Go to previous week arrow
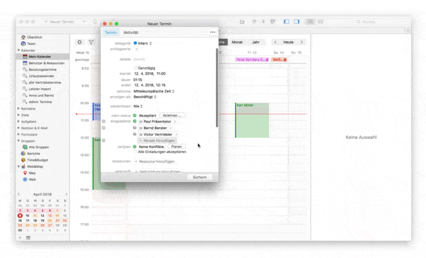Viewport: 426px width, 258px height. click(275, 42)
